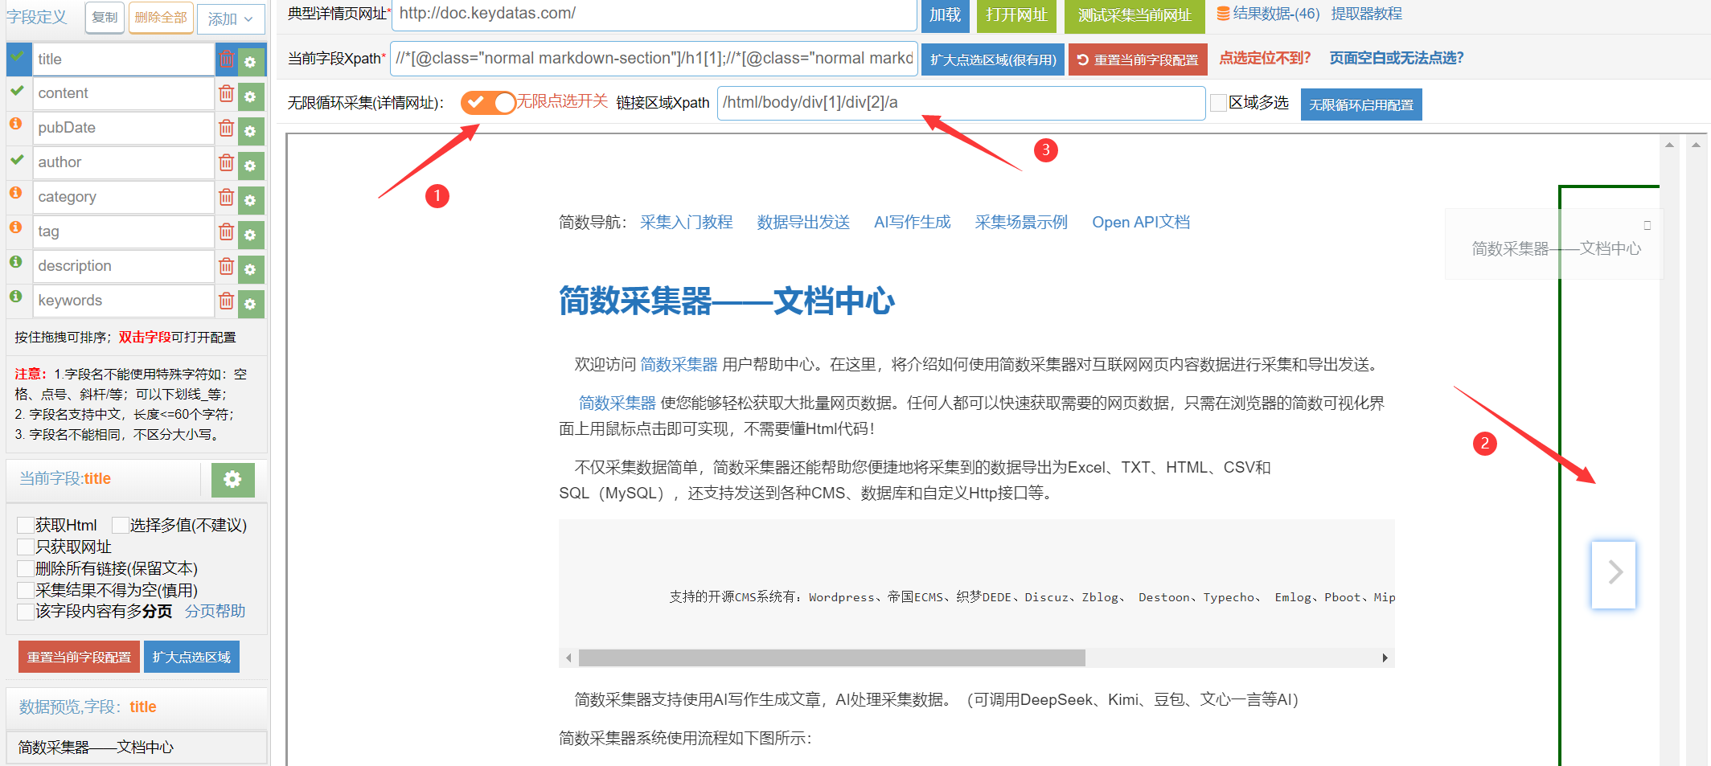Click right arrow of horizontal code scrollbar
This screenshot has width=1711, height=766.
coord(1385,658)
